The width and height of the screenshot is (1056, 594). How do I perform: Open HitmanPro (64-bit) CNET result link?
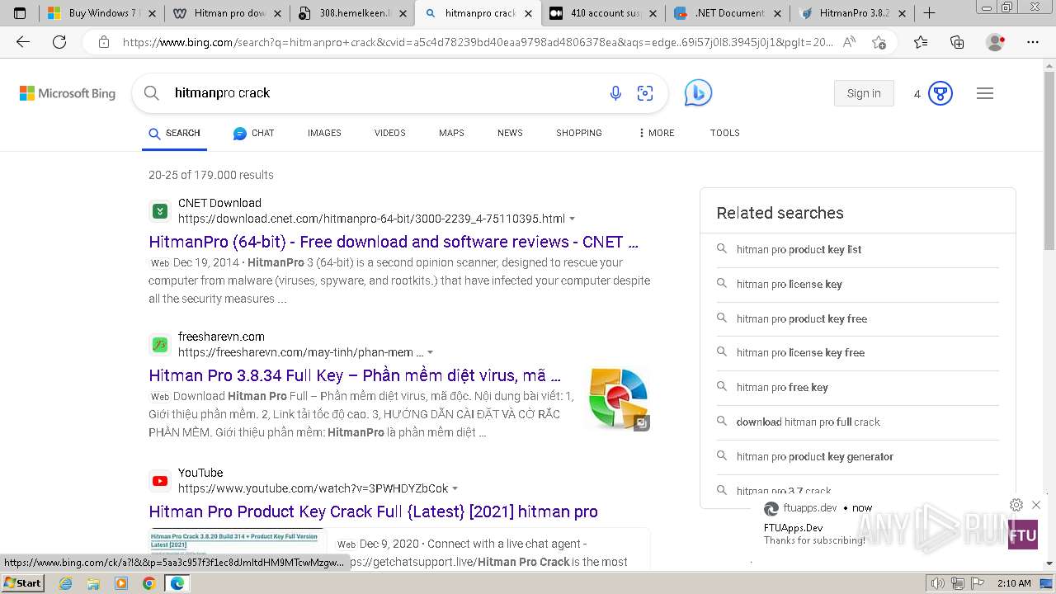394,242
